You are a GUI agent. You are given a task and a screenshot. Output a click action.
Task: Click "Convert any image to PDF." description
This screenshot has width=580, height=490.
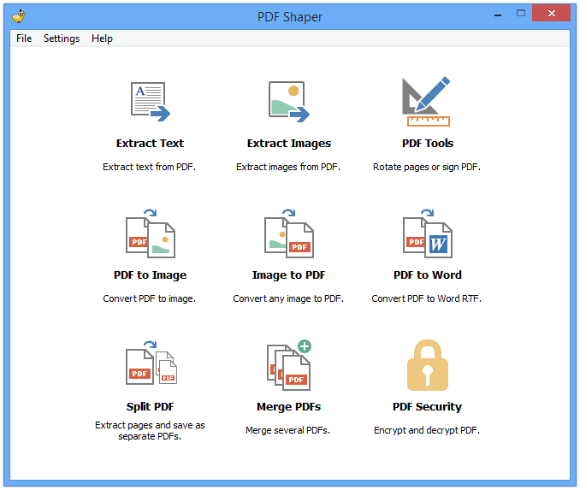(x=288, y=298)
